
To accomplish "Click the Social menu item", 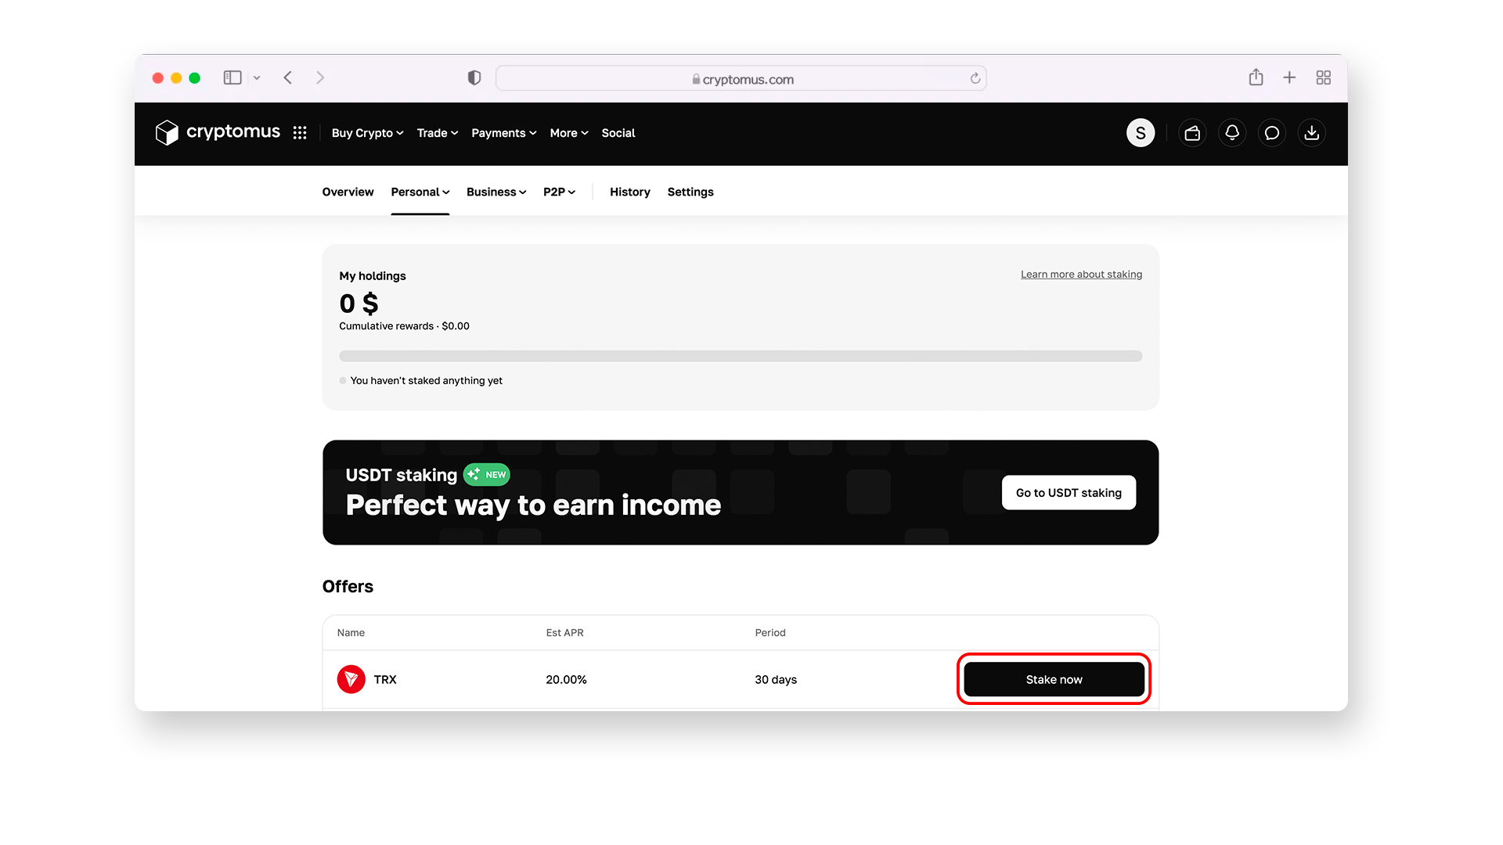I will [x=618, y=132].
